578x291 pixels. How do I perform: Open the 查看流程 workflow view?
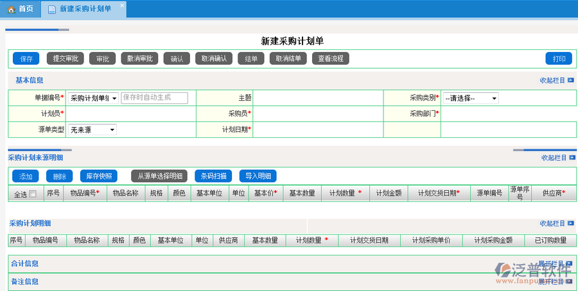tap(331, 58)
